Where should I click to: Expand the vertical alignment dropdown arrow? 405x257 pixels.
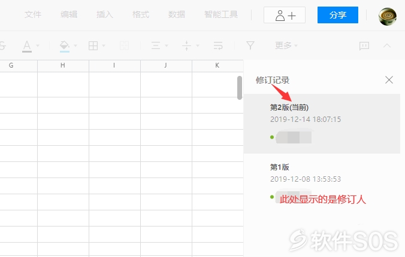click(198, 46)
